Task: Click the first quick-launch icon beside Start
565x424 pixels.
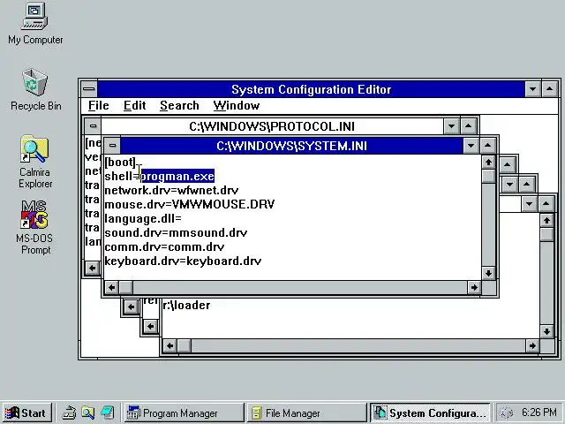Action: [69, 413]
